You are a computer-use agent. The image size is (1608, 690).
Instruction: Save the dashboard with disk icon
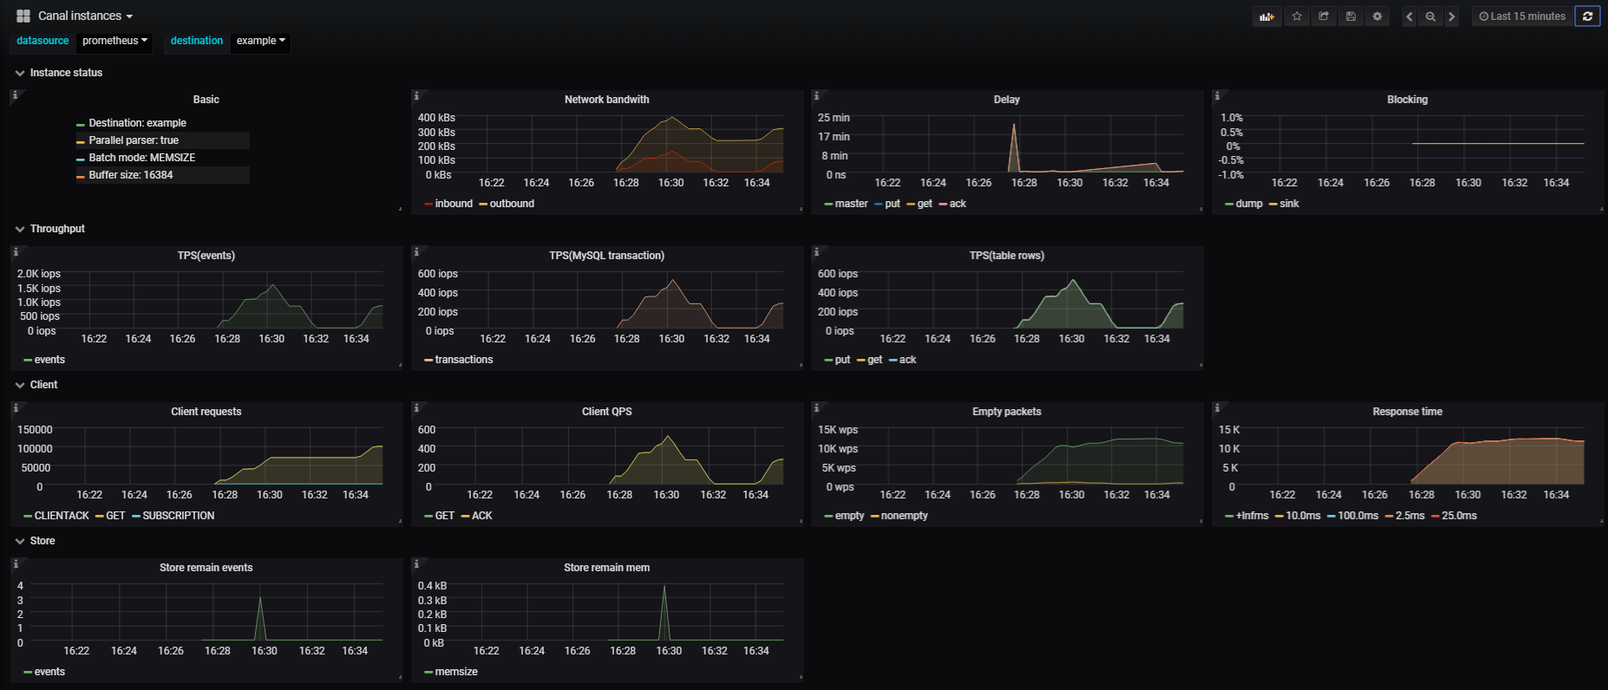point(1350,16)
